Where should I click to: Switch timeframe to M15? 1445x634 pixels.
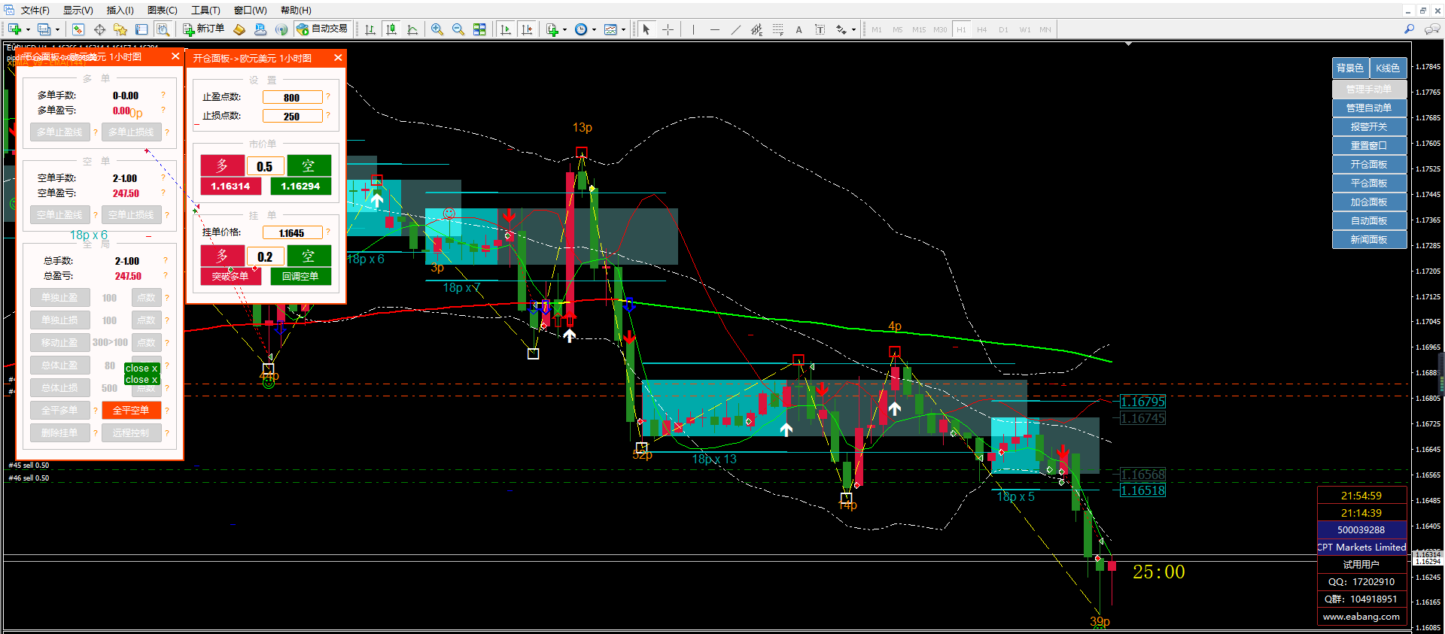pos(919,29)
